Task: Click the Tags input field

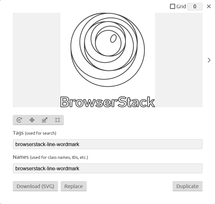Action: tap(108, 144)
